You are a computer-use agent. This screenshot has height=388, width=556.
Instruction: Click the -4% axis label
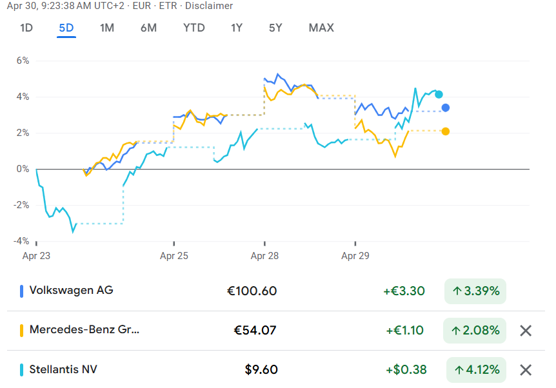pyautogui.click(x=21, y=241)
